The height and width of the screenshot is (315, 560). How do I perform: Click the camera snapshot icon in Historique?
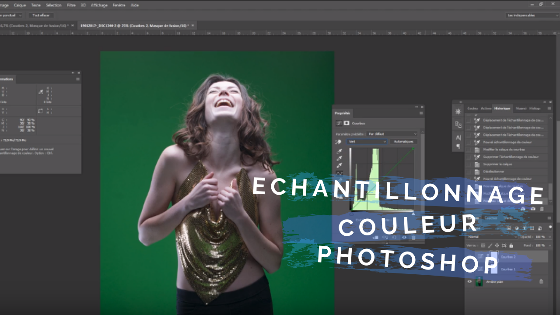(533, 209)
